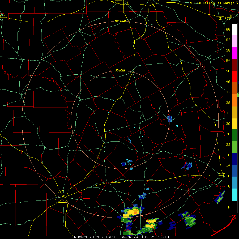The image size is (239, 239).
Task: Click the legend value "6"
Action: [229, 186]
